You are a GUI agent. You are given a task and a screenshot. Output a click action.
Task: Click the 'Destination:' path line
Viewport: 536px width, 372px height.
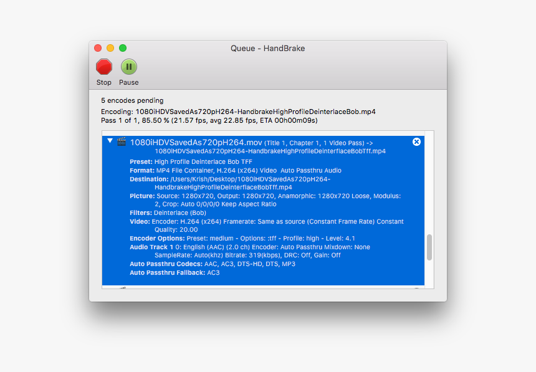[x=230, y=183]
